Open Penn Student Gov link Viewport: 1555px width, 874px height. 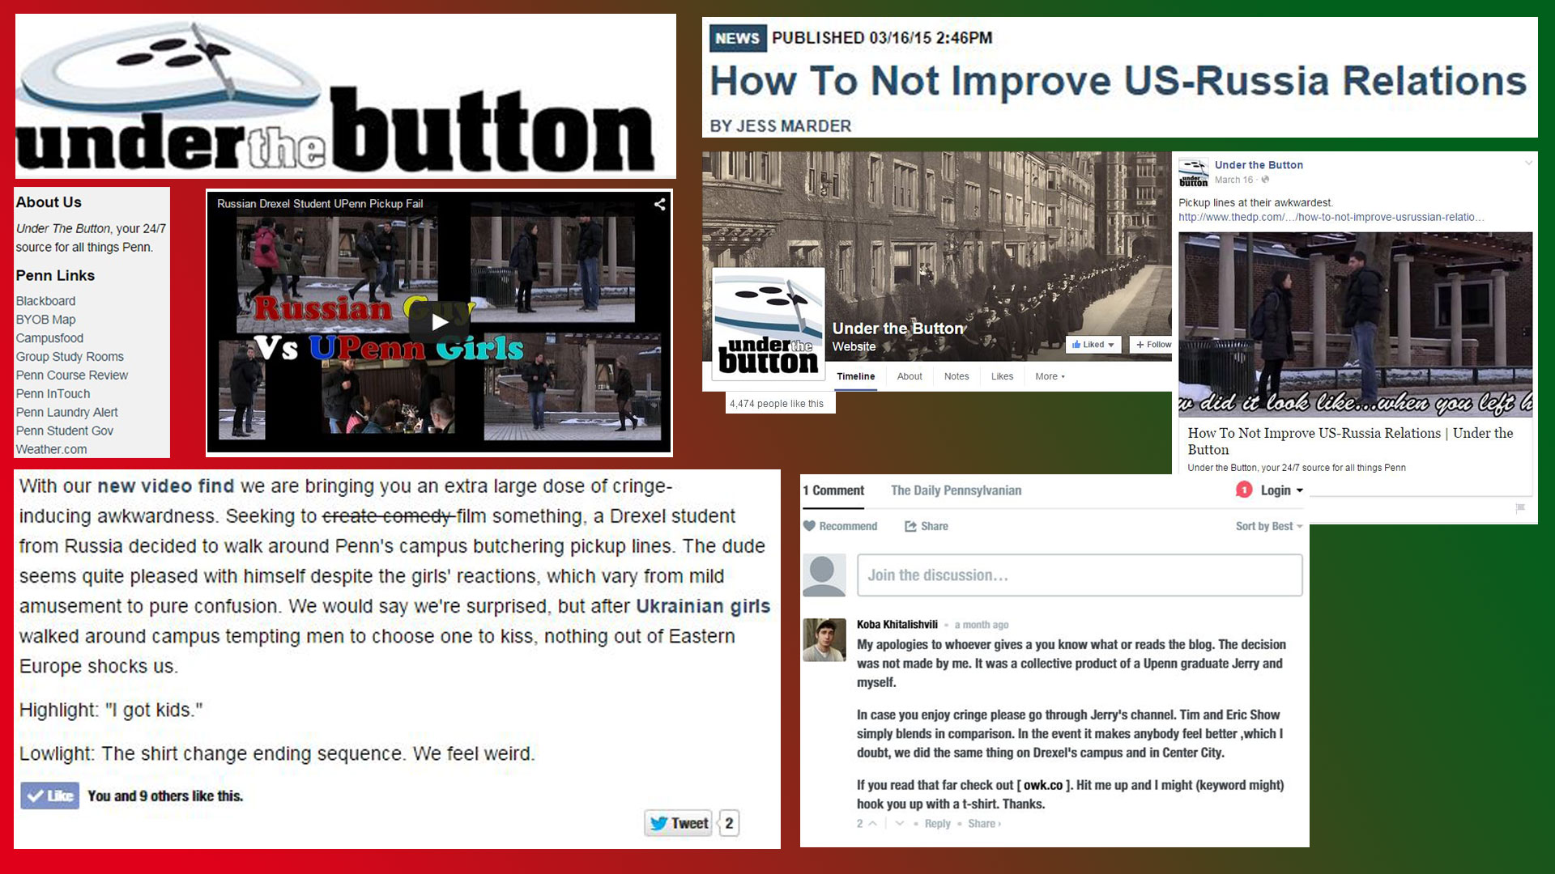pyautogui.click(x=65, y=431)
